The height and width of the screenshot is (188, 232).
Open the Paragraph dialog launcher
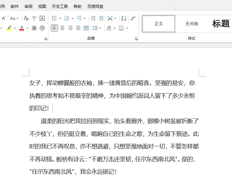click(x=136, y=39)
